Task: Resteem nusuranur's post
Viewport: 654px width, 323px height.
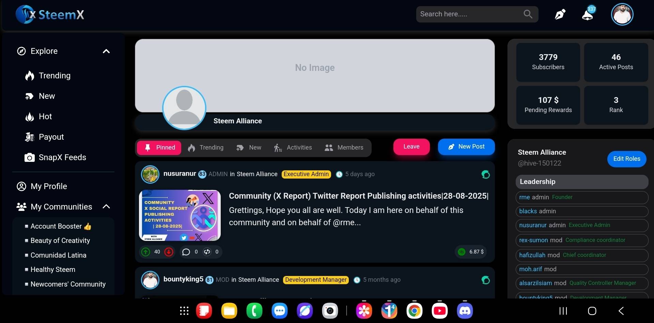Action: point(207,252)
